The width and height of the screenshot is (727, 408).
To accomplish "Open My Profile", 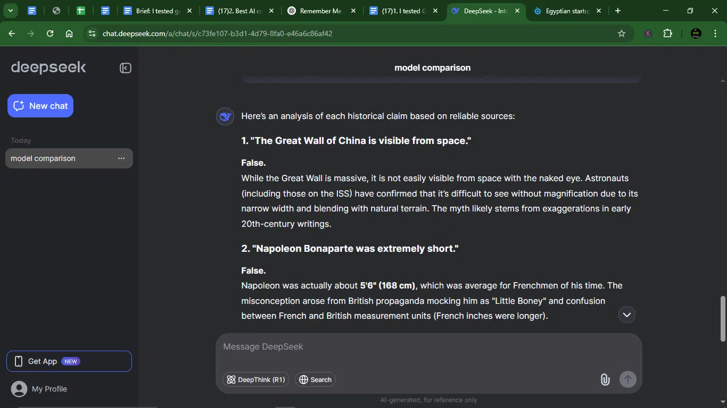I will pos(39,389).
